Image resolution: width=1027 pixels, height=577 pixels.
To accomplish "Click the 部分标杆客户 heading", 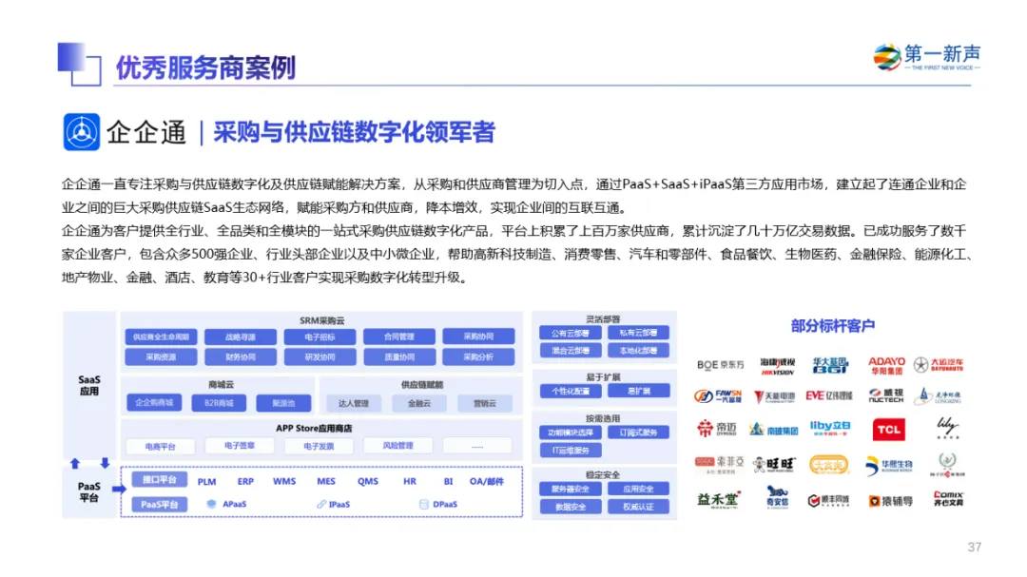I will (832, 325).
